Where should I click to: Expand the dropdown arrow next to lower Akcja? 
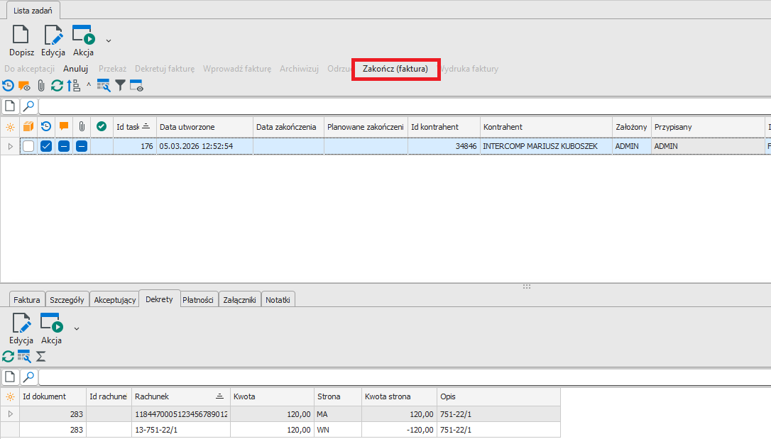[x=77, y=328]
